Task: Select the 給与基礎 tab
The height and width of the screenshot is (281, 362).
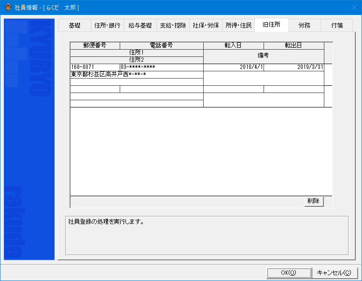Action: [x=140, y=26]
